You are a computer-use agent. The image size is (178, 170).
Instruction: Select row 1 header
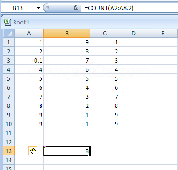click(9, 42)
